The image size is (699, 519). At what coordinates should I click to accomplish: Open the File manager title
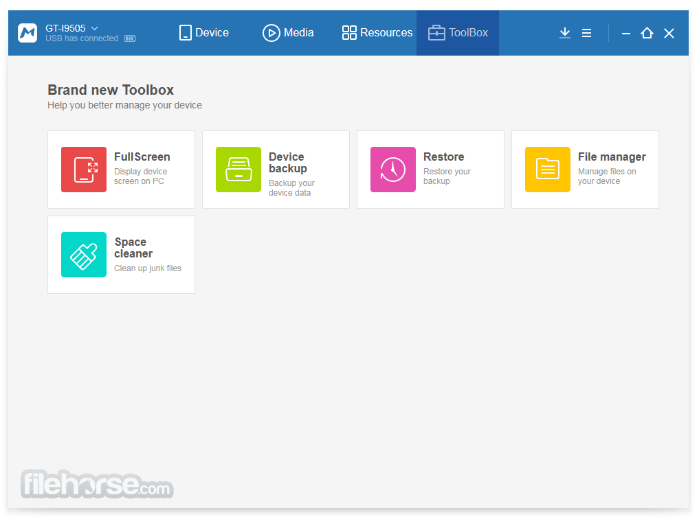point(612,157)
